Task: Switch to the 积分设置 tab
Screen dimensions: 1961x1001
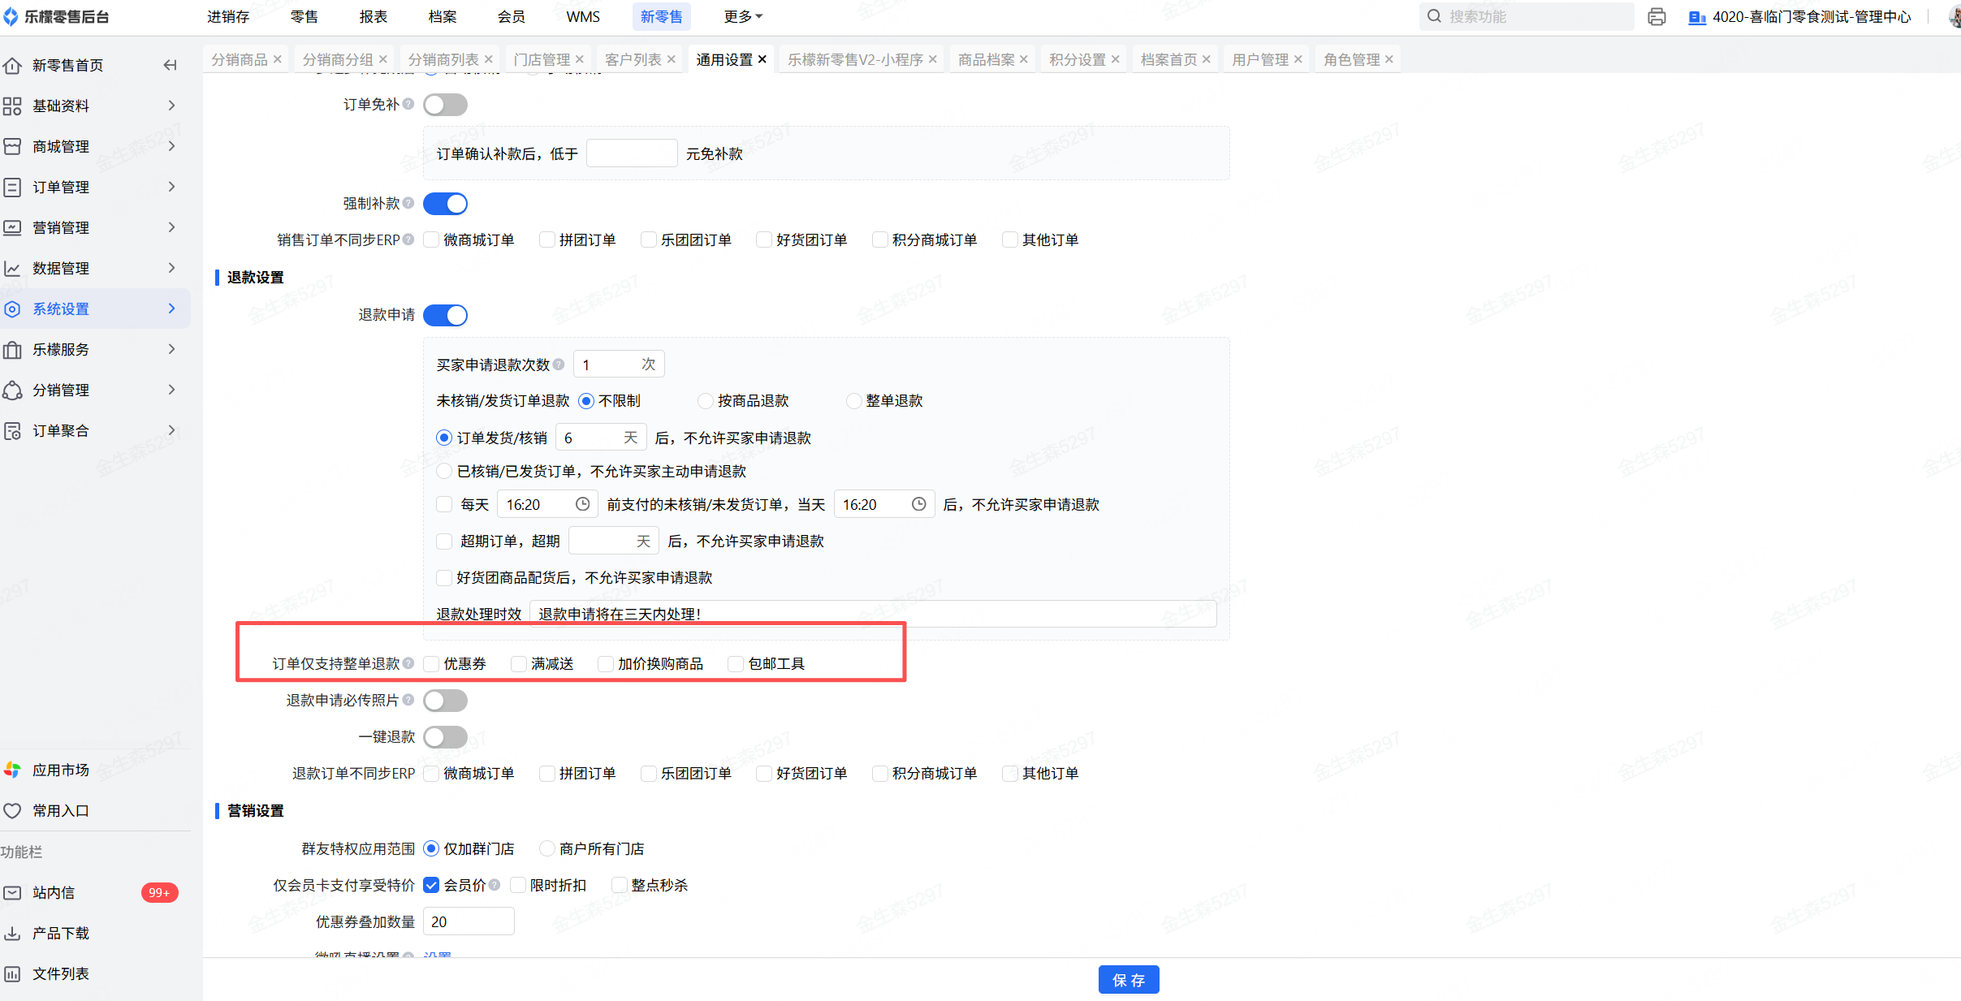Action: coord(1077,59)
